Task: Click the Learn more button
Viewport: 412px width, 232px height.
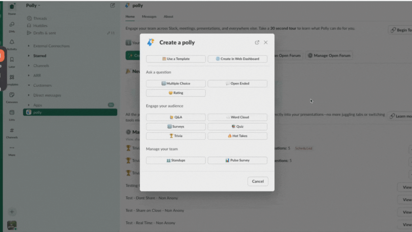Action: pyautogui.click(x=400, y=116)
